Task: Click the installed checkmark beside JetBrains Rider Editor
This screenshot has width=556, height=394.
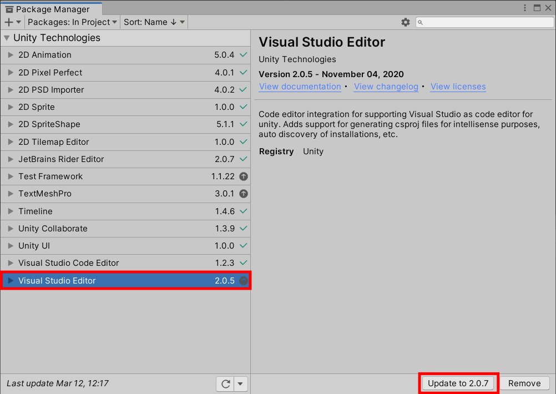Action: point(243,159)
